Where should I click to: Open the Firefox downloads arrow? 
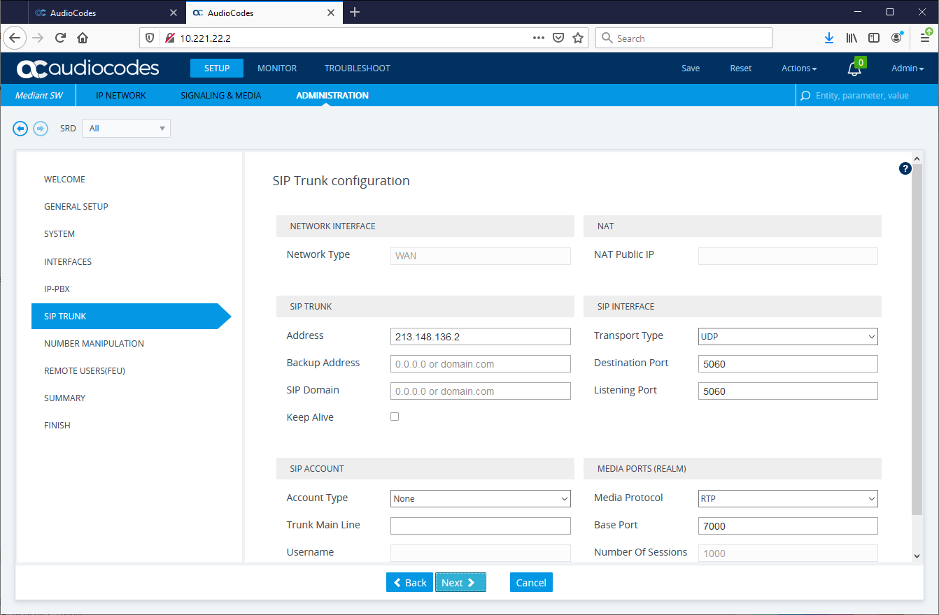click(x=829, y=38)
